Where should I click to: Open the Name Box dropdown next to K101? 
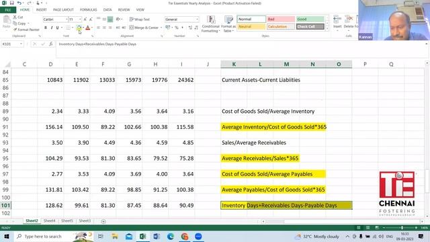pos(21,44)
